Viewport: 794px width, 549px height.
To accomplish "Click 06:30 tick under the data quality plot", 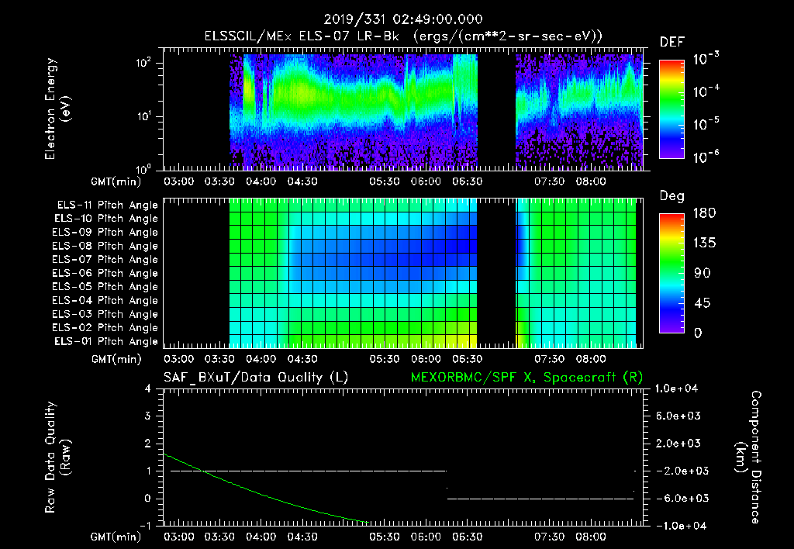I will (x=467, y=537).
